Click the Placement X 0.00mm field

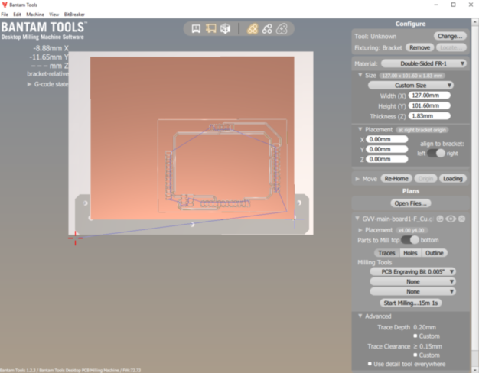click(x=386, y=139)
